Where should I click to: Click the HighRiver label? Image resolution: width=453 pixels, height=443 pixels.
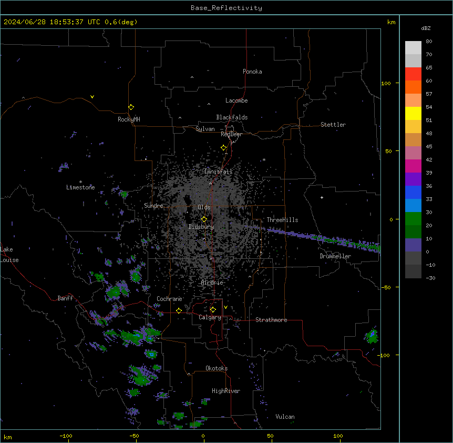(x=226, y=391)
